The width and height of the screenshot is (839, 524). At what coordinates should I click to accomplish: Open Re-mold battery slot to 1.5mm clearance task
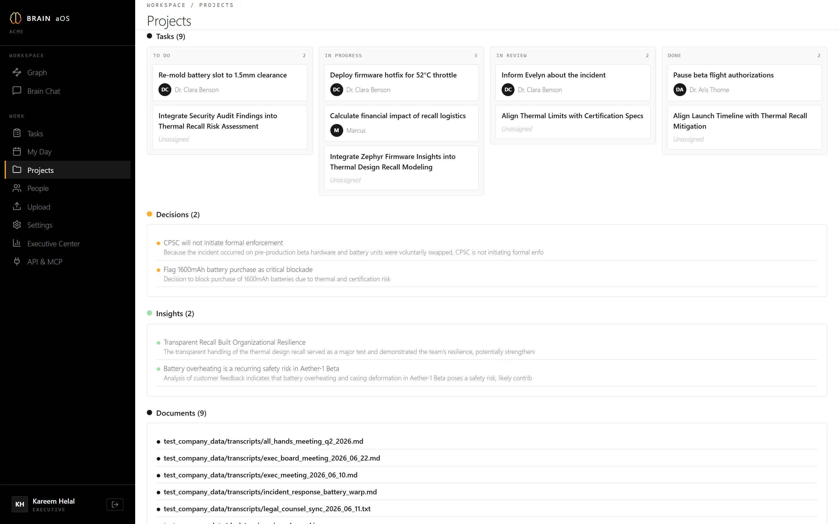230,82
